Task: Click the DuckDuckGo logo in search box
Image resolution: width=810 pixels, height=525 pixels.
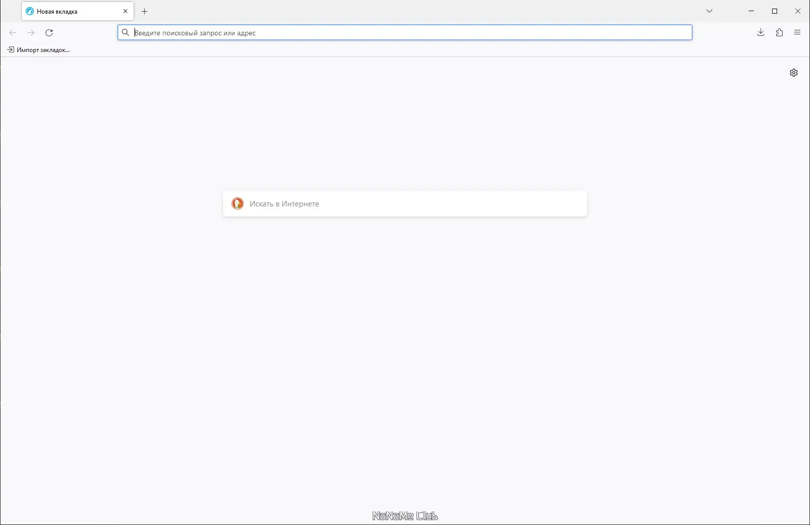Action: click(238, 203)
